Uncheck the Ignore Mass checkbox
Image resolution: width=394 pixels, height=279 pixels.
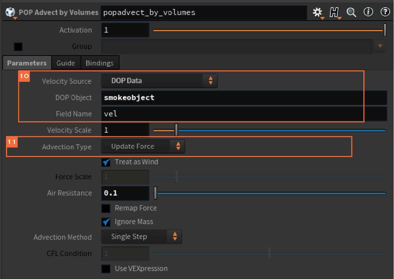106,222
